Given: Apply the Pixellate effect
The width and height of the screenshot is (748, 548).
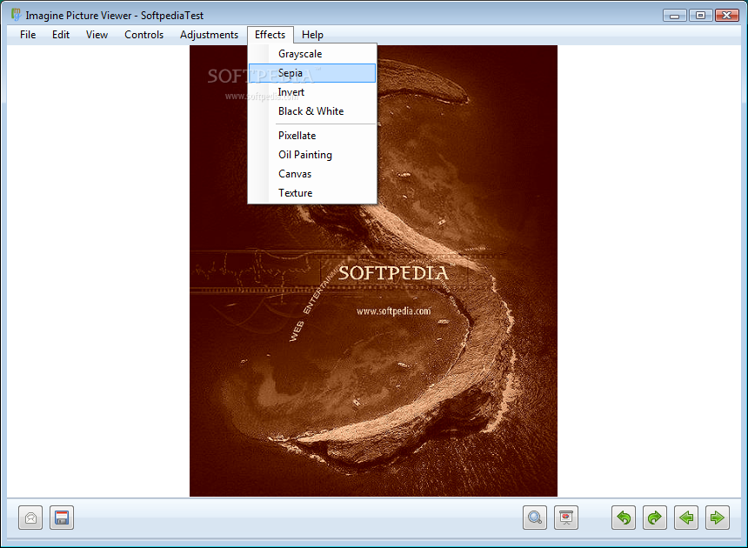Looking at the screenshot, I should [x=312, y=136].
